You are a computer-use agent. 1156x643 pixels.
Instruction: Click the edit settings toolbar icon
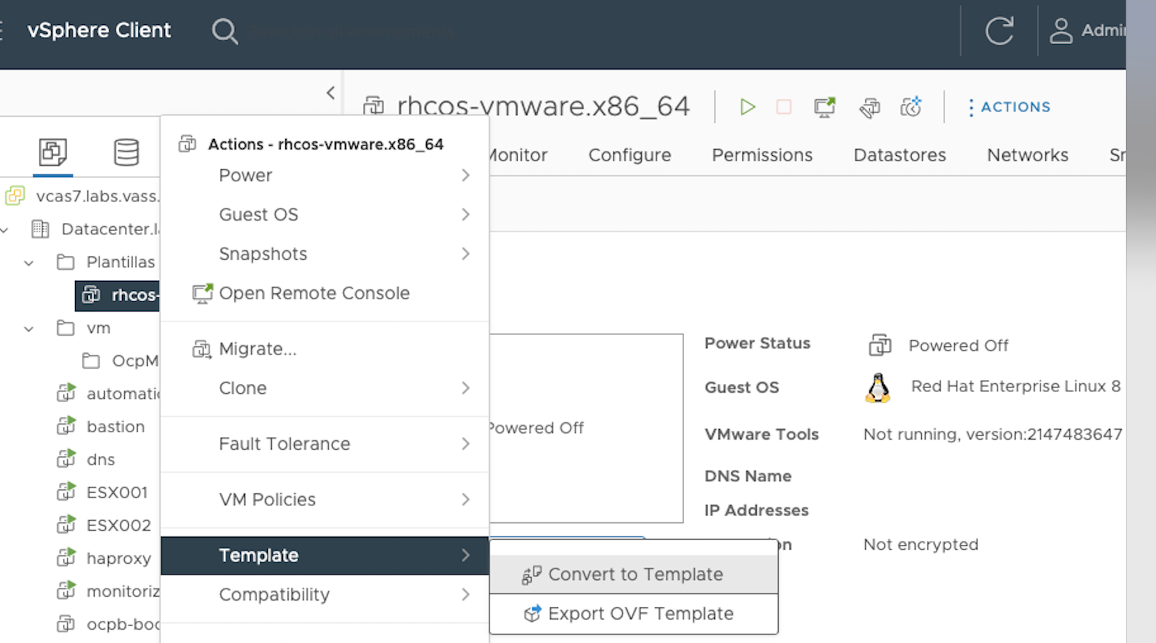point(869,107)
